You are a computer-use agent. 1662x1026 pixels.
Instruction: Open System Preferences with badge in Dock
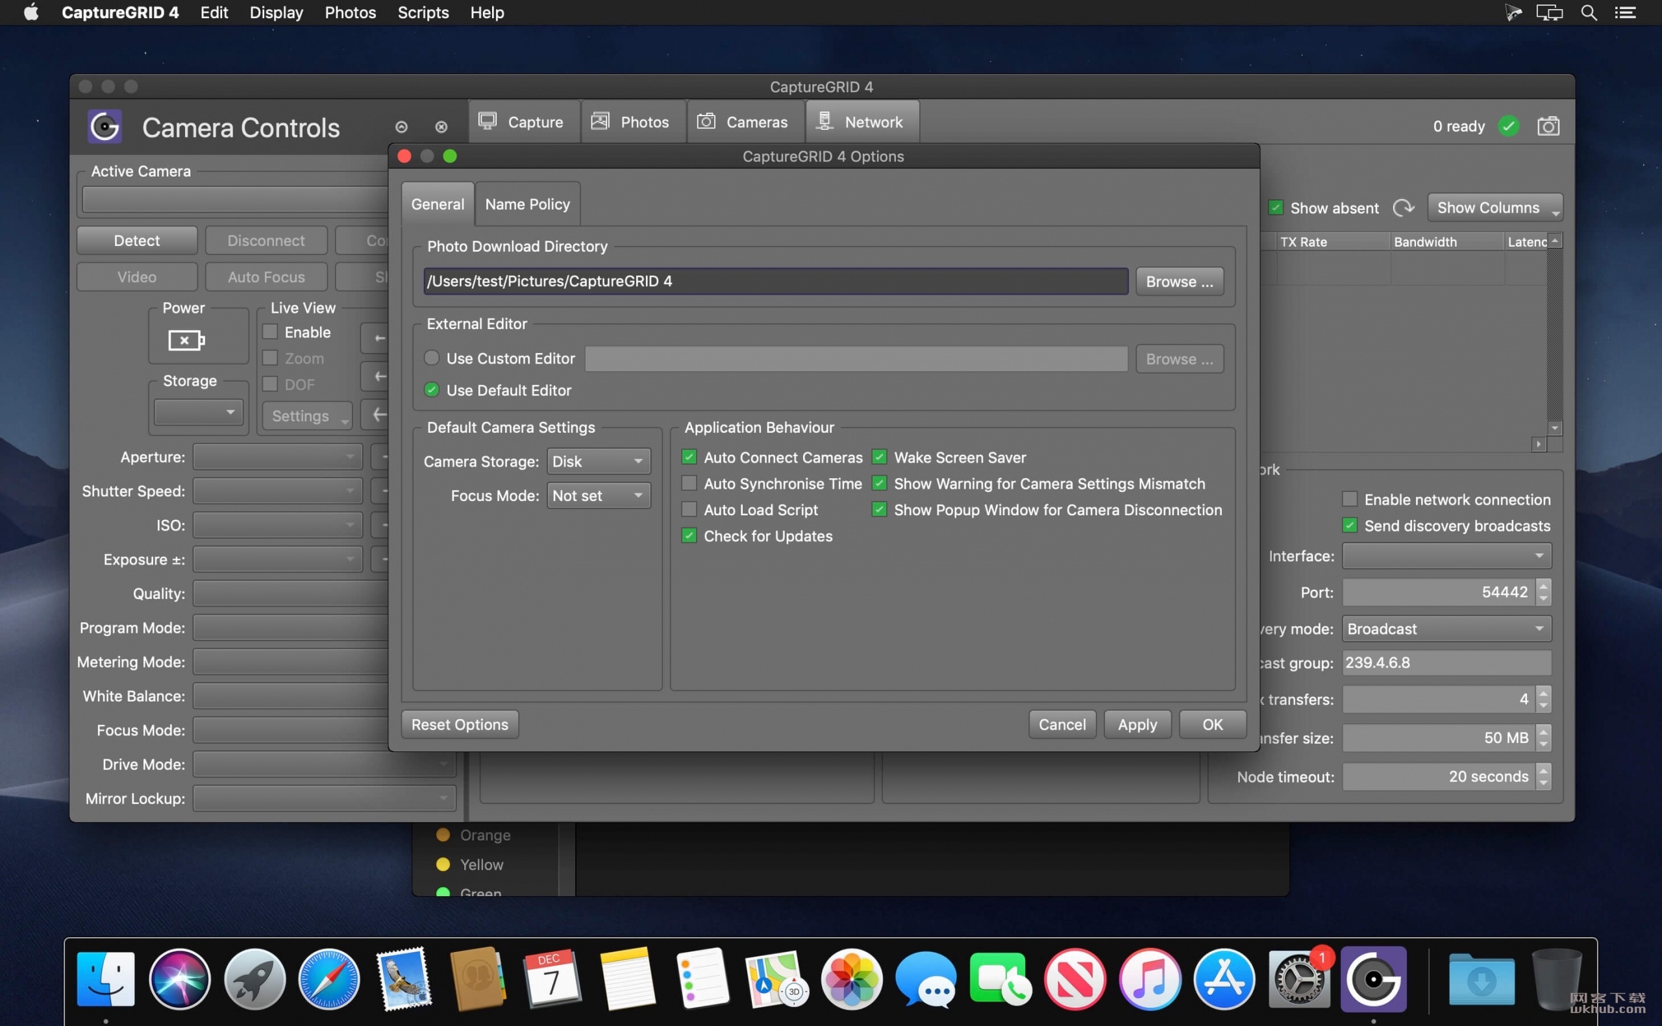coord(1300,979)
